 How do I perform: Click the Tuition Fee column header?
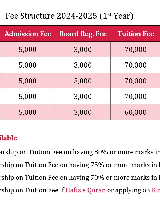[x=136, y=34]
